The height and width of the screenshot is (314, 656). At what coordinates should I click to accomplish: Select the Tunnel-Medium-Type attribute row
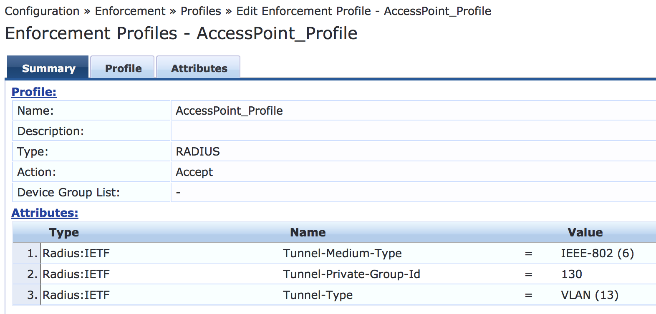[342, 253]
